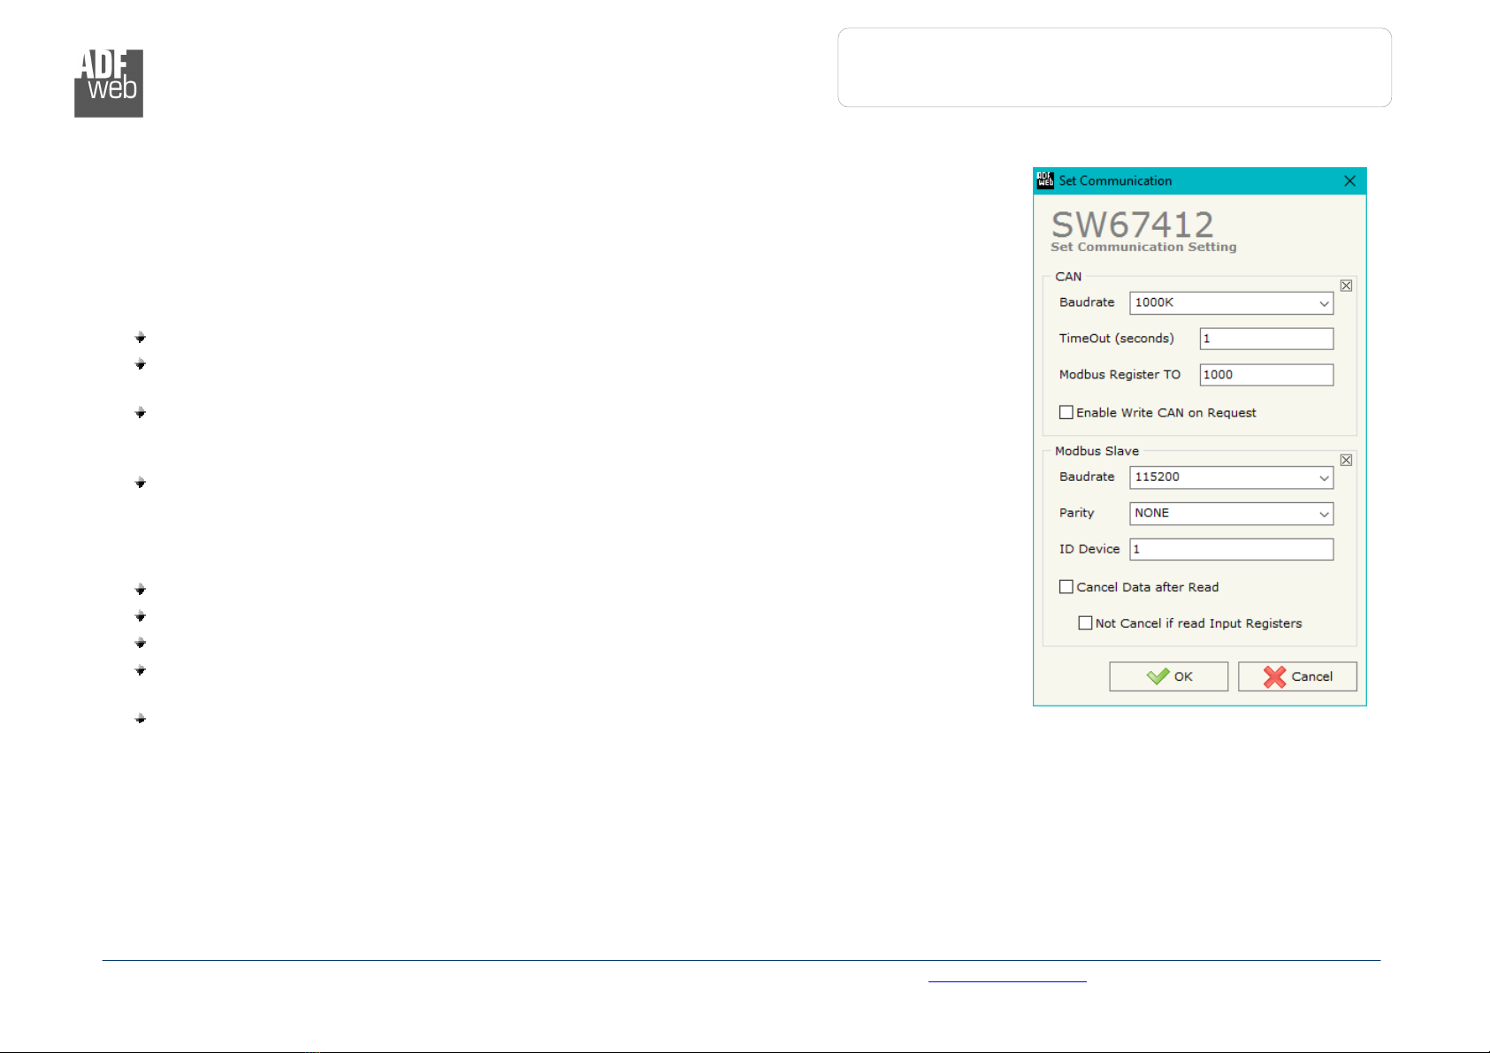Open the Modbus Slave Baudrate 115200 dropdown
The height and width of the screenshot is (1053, 1490).
[1231, 477]
